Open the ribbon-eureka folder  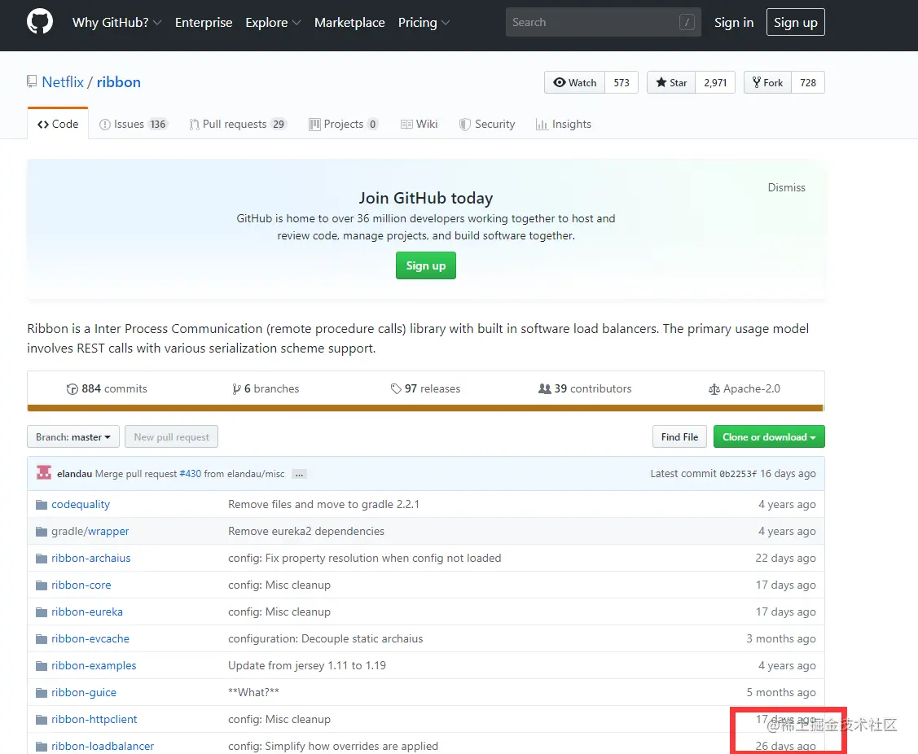pyautogui.click(x=87, y=612)
